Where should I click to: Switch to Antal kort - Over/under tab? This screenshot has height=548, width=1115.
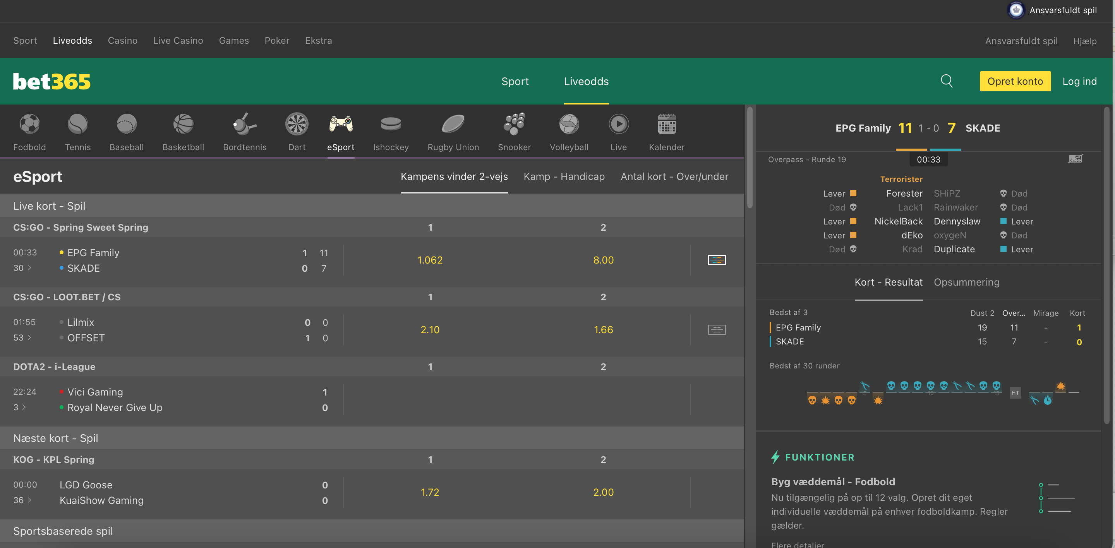(674, 176)
